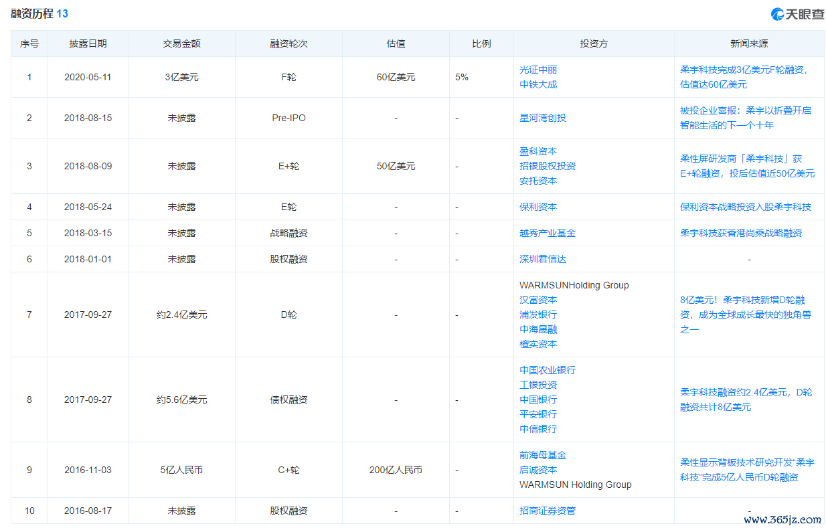This screenshot has height=530, width=826.
Task: Open investor link 中海晟融
Action: click(538, 329)
